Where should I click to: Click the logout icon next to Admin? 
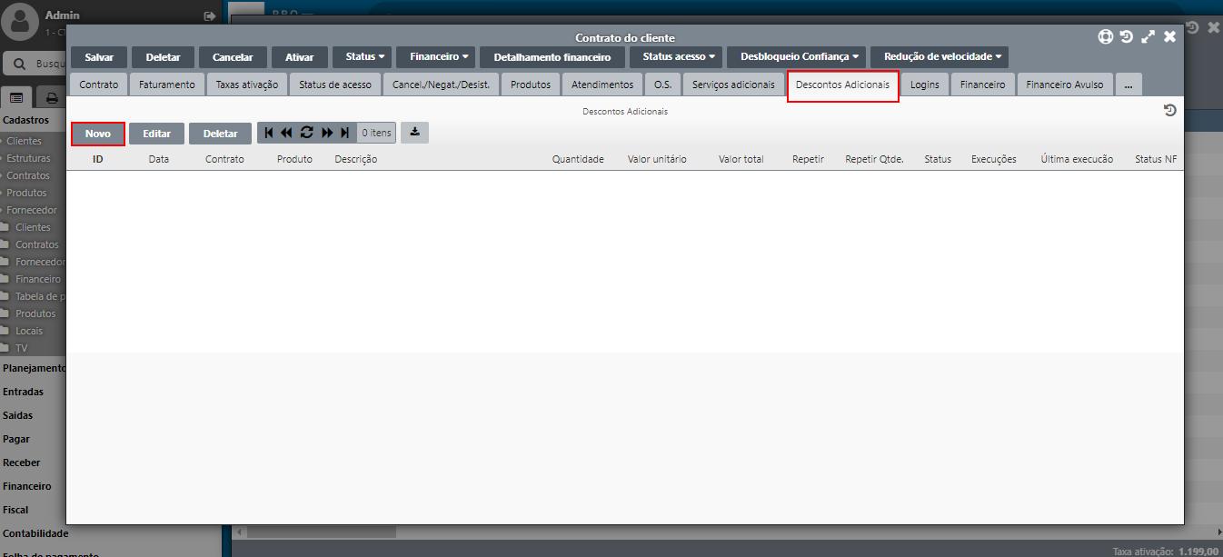tap(211, 16)
